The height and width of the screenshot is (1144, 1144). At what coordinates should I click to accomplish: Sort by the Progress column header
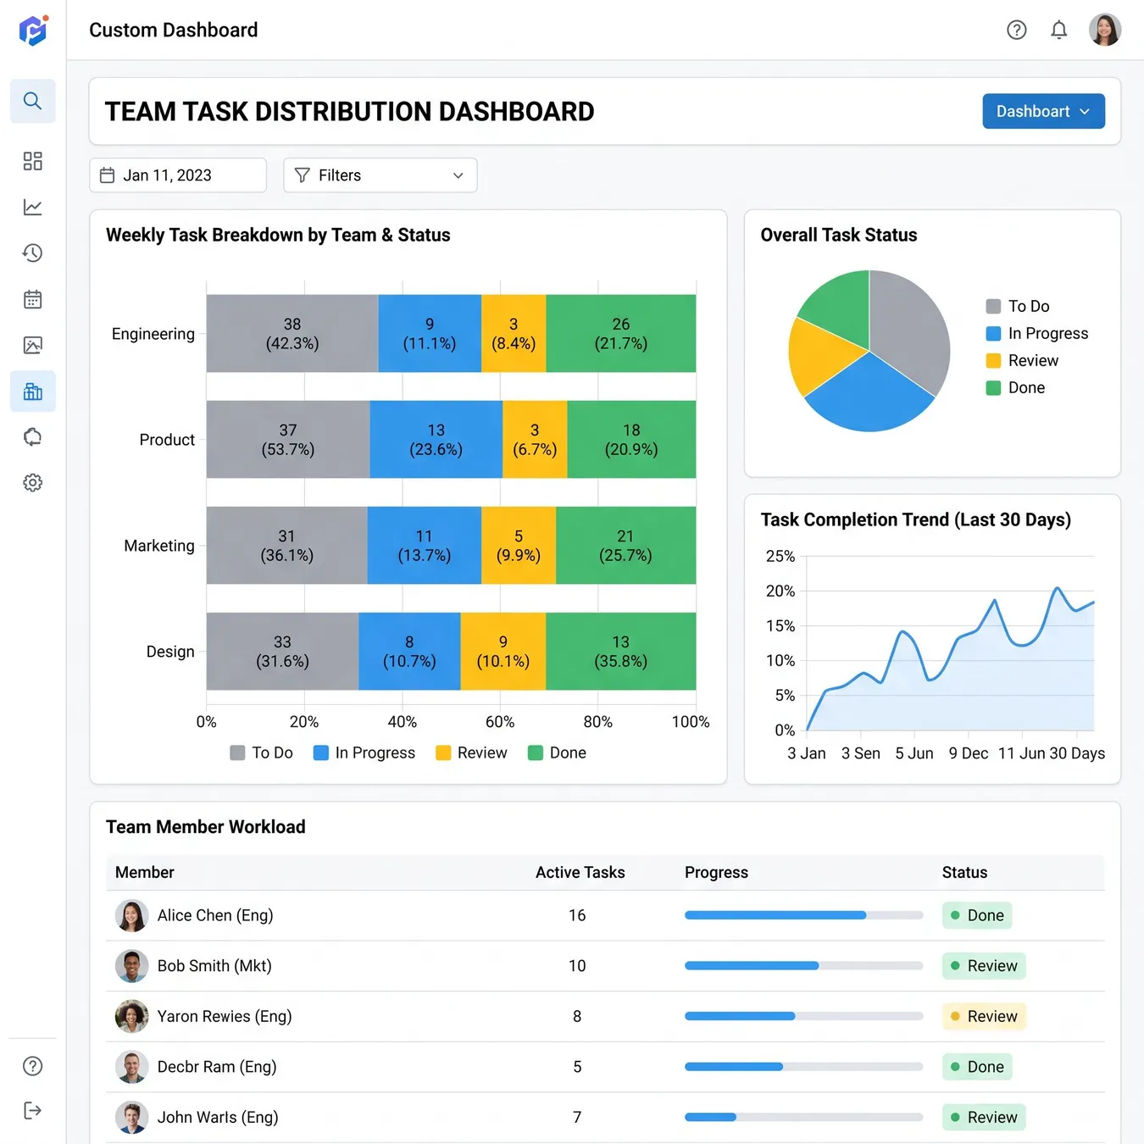click(717, 872)
